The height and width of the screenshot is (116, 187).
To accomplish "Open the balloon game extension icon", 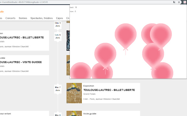I will [x=185, y=2].
